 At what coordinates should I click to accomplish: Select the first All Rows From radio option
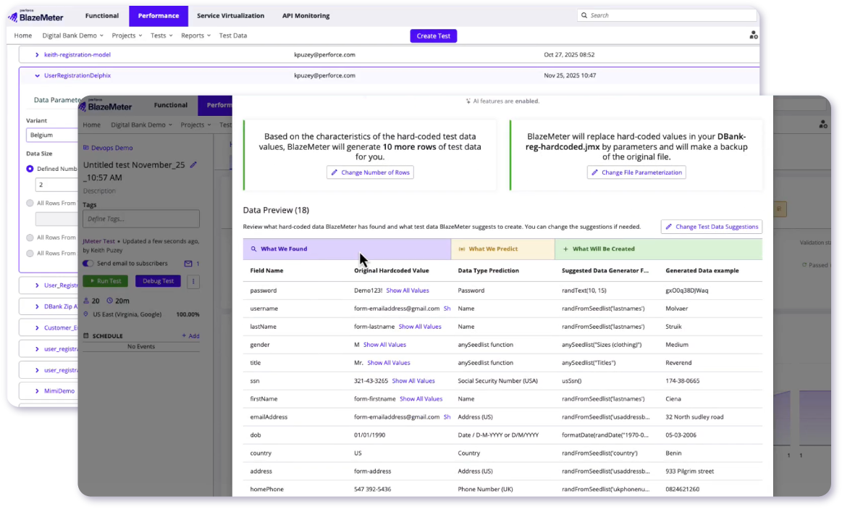pyautogui.click(x=30, y=204)
